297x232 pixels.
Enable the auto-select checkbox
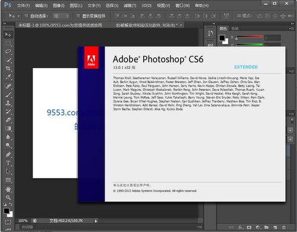pyautogui.click(x=26, y=16)
